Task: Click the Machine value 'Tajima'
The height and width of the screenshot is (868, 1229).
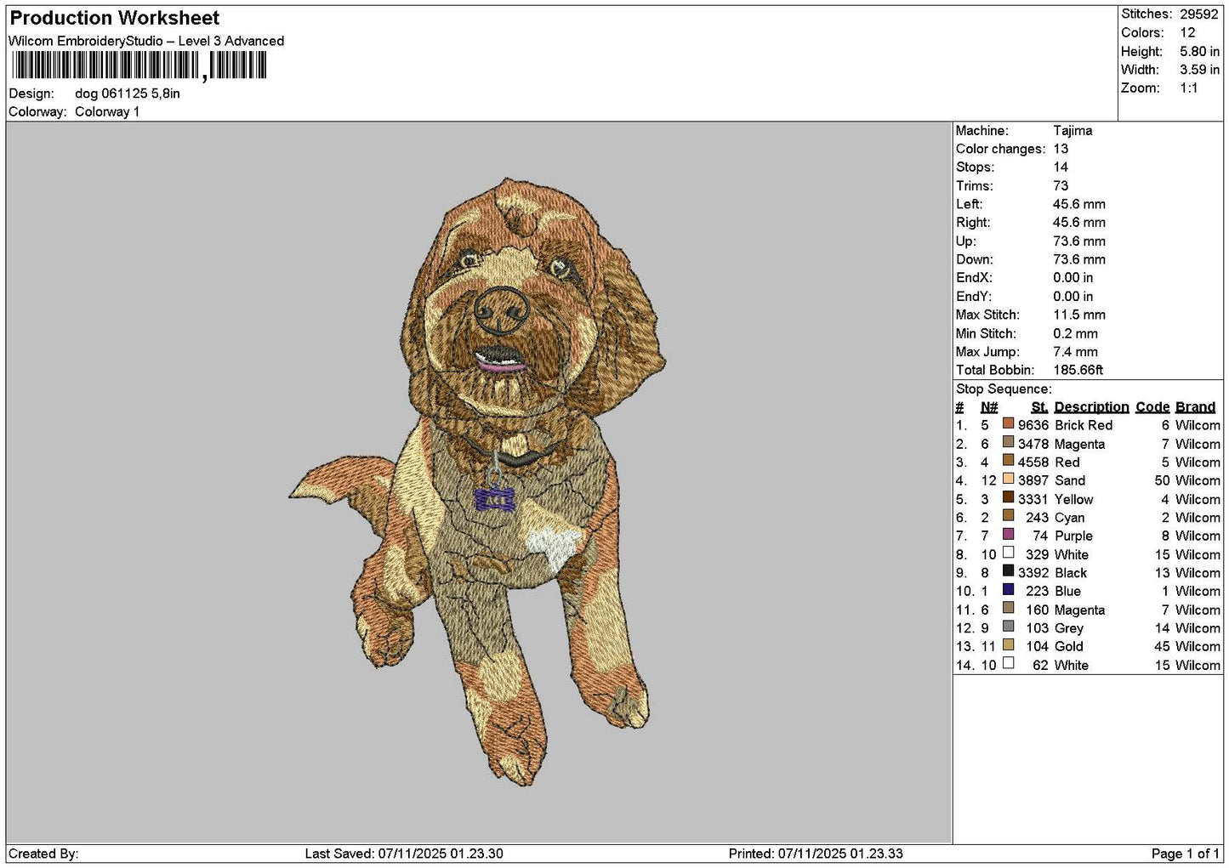Action: (x=1073, y=131)
